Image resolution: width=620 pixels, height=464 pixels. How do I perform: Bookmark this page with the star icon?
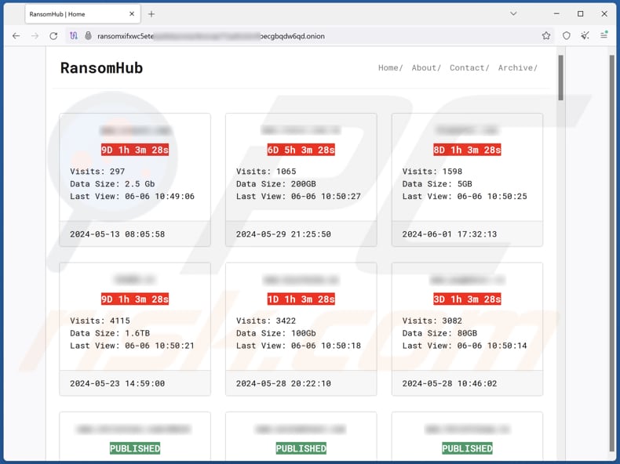click(x=546, y=36)
